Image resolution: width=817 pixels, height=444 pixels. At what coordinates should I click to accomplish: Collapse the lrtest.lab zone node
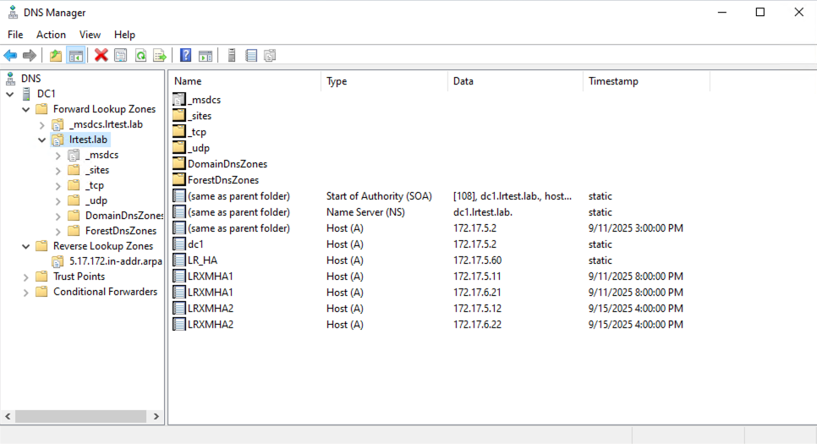pyautogui.click(x=42, y=140)
